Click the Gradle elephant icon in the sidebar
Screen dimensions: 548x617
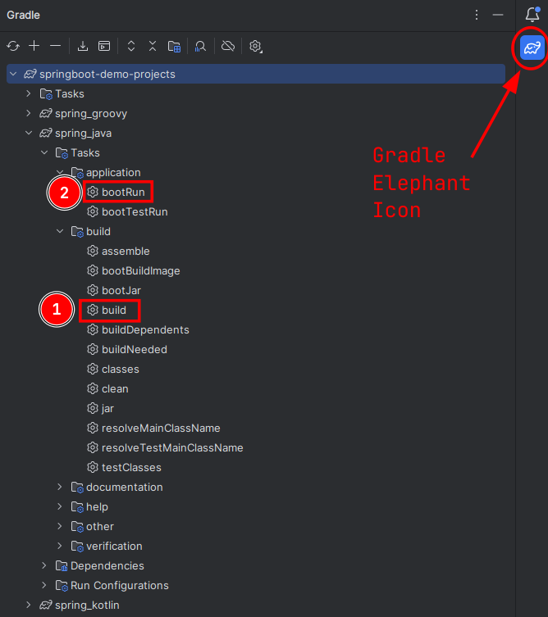[532, 49]
